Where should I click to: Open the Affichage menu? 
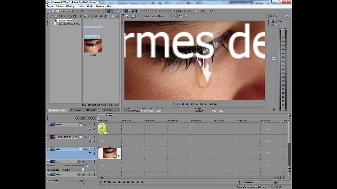point(70,6)
